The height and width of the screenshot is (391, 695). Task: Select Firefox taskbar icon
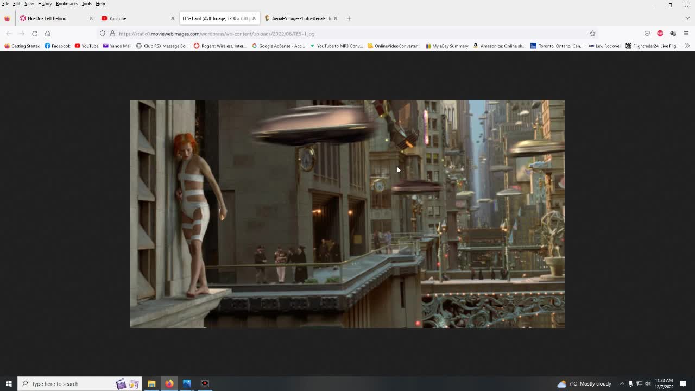coord(169,383)
